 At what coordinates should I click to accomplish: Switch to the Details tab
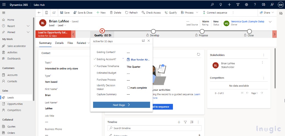[x=59, y=43]
